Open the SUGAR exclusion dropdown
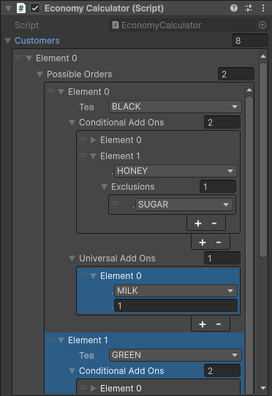The width and height of the screenshot is (272, 396). (184, 205)
